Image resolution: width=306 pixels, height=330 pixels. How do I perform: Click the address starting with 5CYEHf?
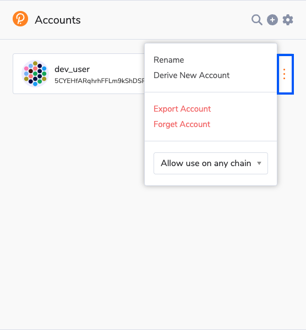coord(100,81)
